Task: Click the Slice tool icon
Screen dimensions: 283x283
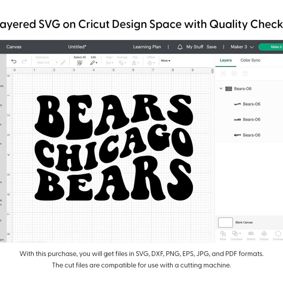Action: click(x=223, y=234)
